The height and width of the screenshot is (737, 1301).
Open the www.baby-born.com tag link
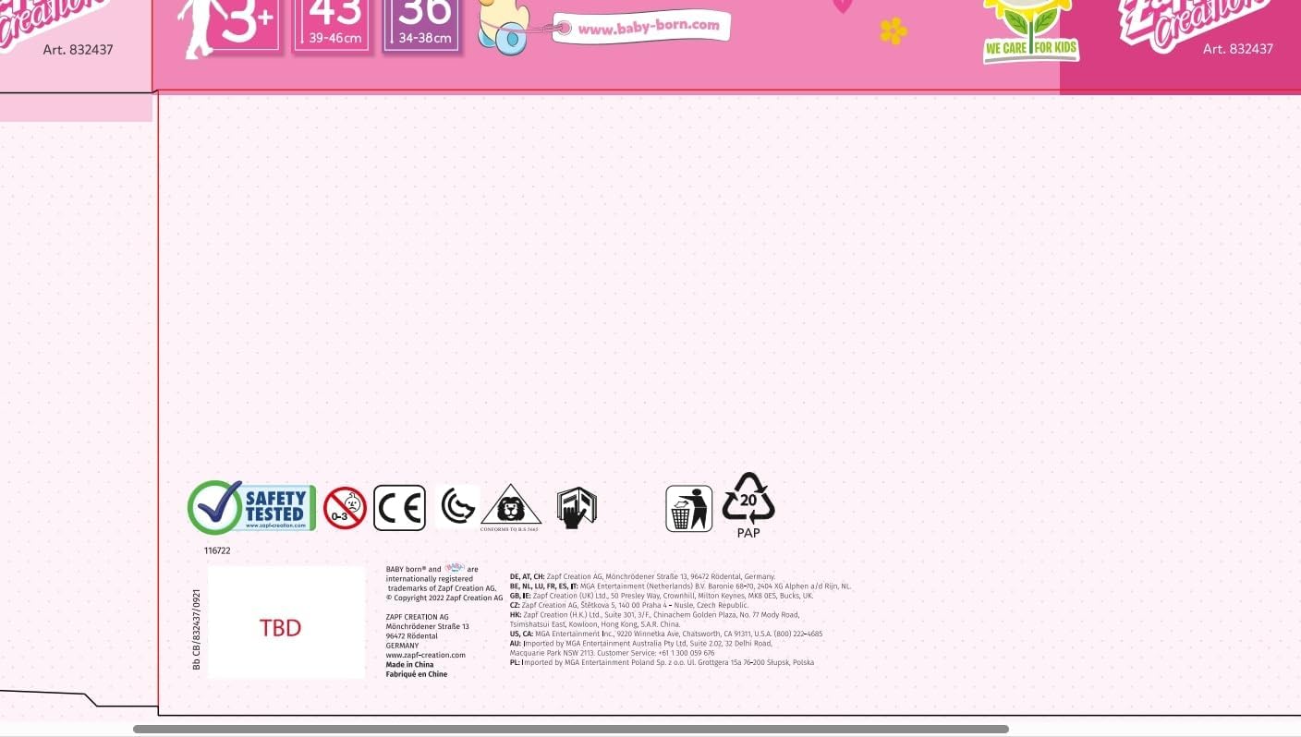point(647,27)
